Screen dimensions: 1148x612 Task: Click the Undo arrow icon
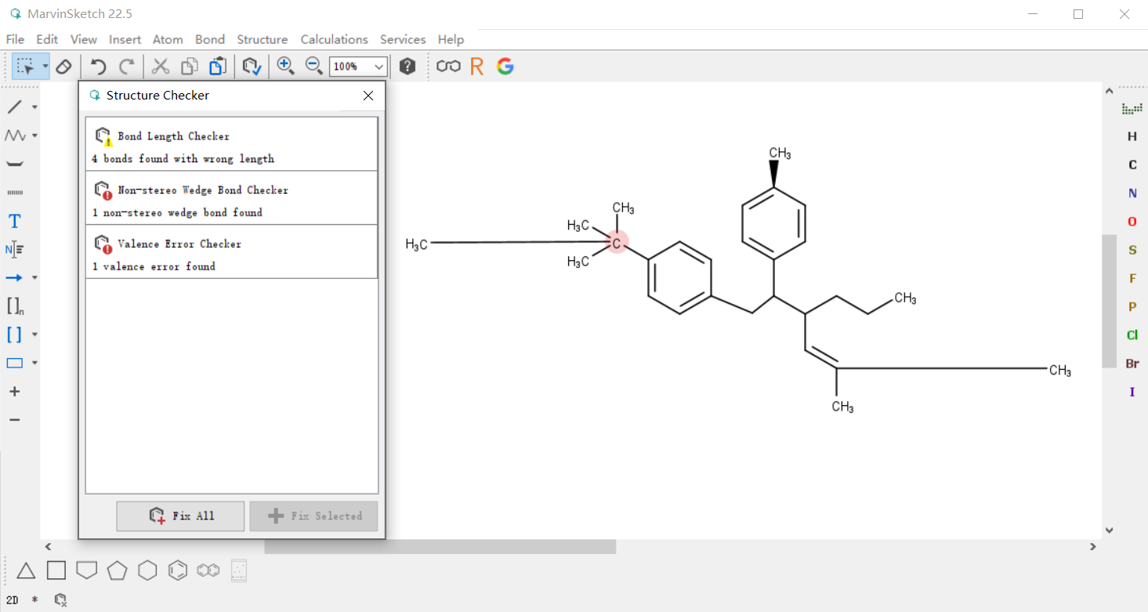click(98, 67)
